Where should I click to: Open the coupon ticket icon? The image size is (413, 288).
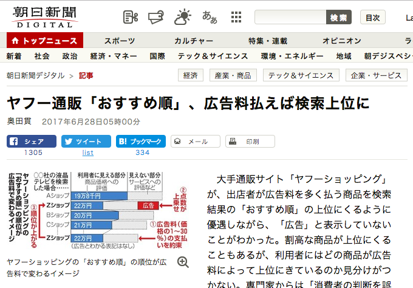[155, 17]
